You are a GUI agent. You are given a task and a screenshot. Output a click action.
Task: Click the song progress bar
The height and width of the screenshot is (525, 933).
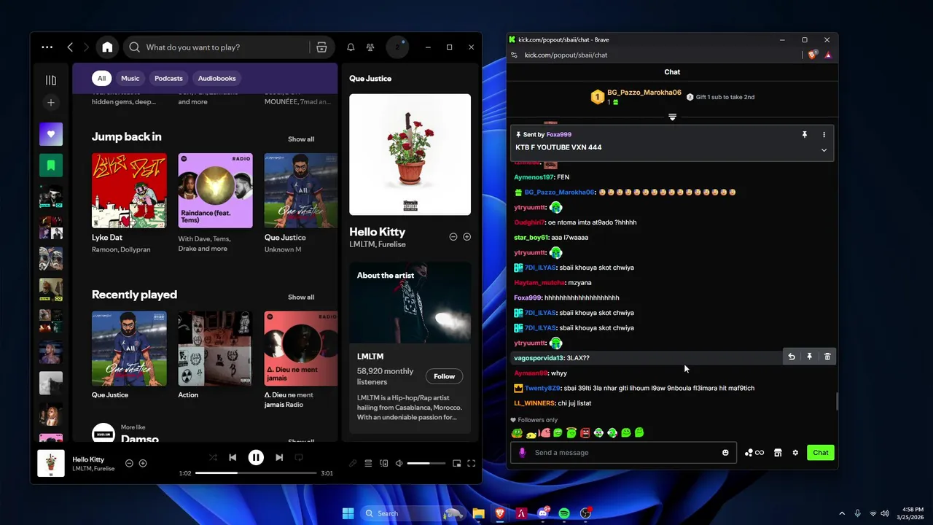coord(257,473)
